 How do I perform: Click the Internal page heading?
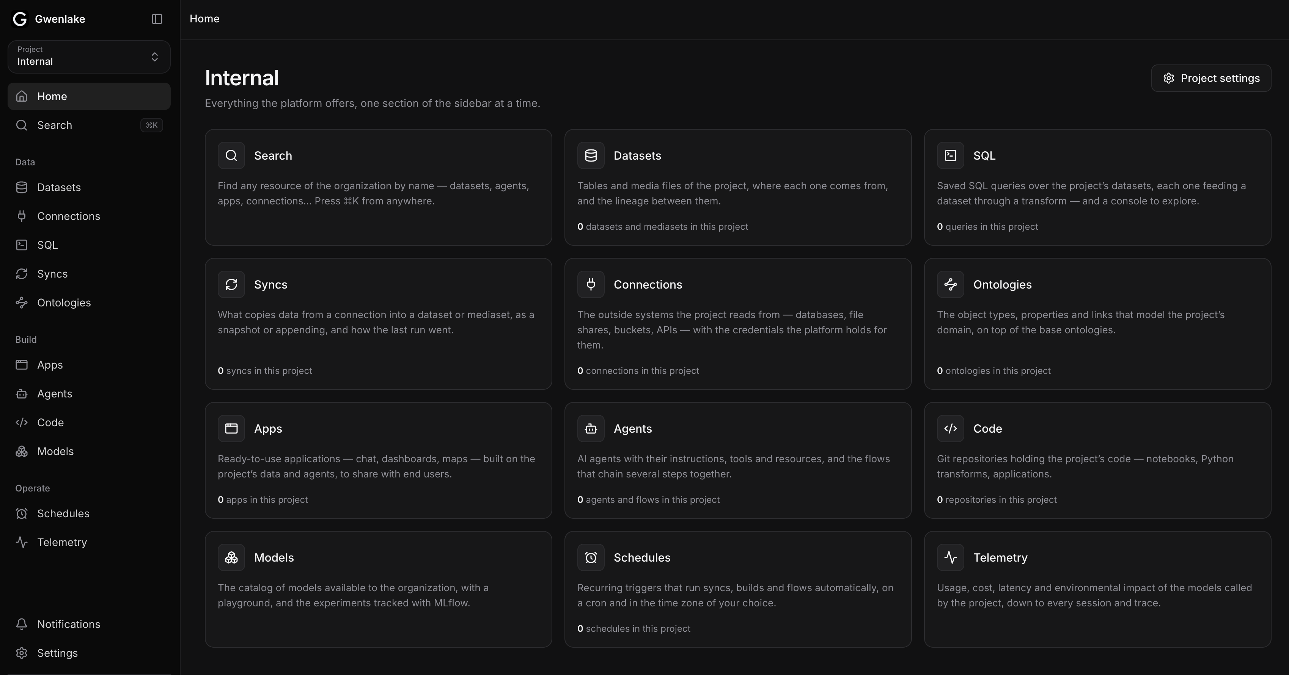click(242, 78)
